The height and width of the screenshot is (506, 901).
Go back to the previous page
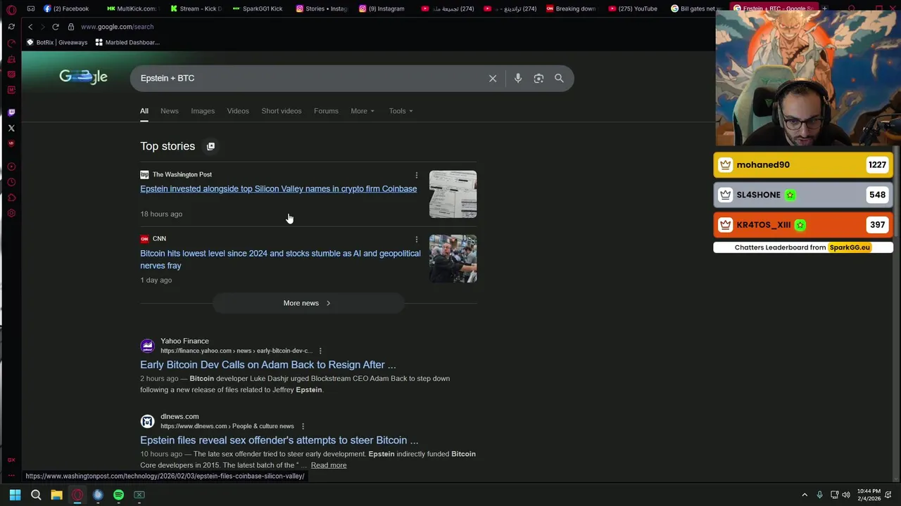point(30,27)
